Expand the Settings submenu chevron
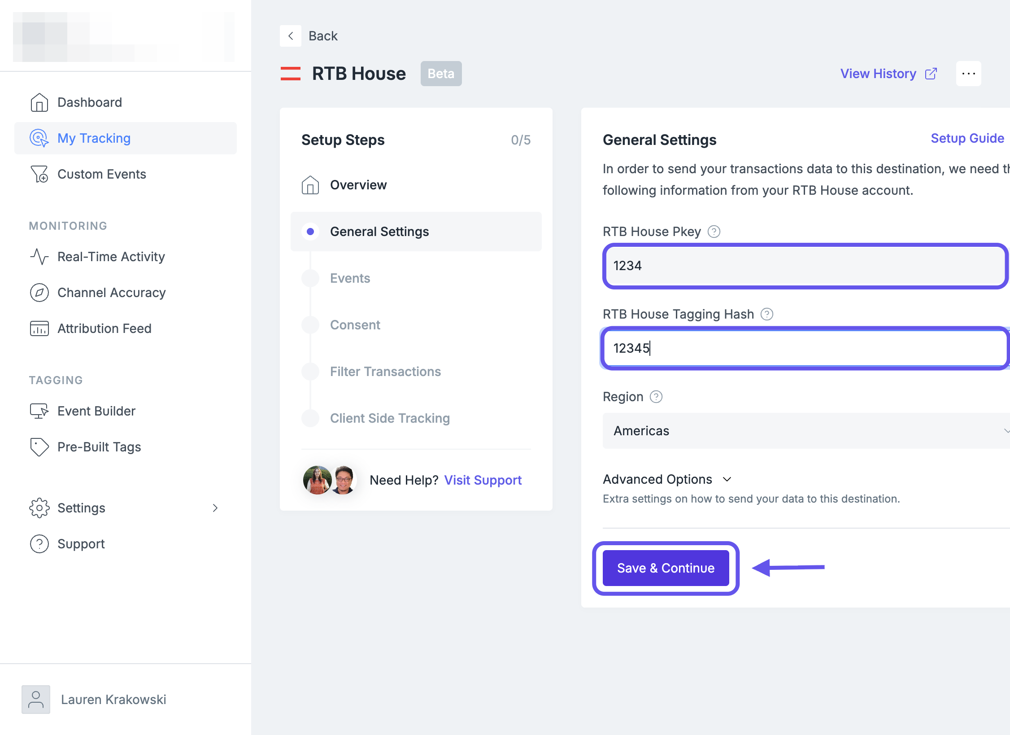The height and width of the screenshot is (735, 1010). 215,508
